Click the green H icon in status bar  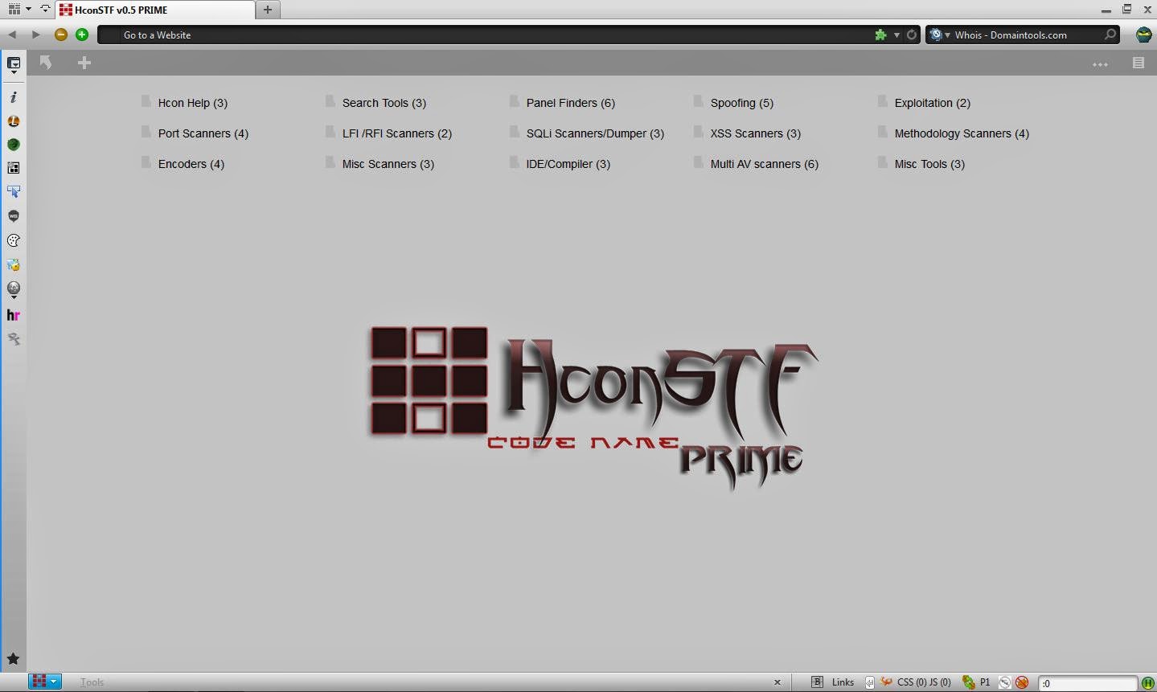pos(1147,683)
